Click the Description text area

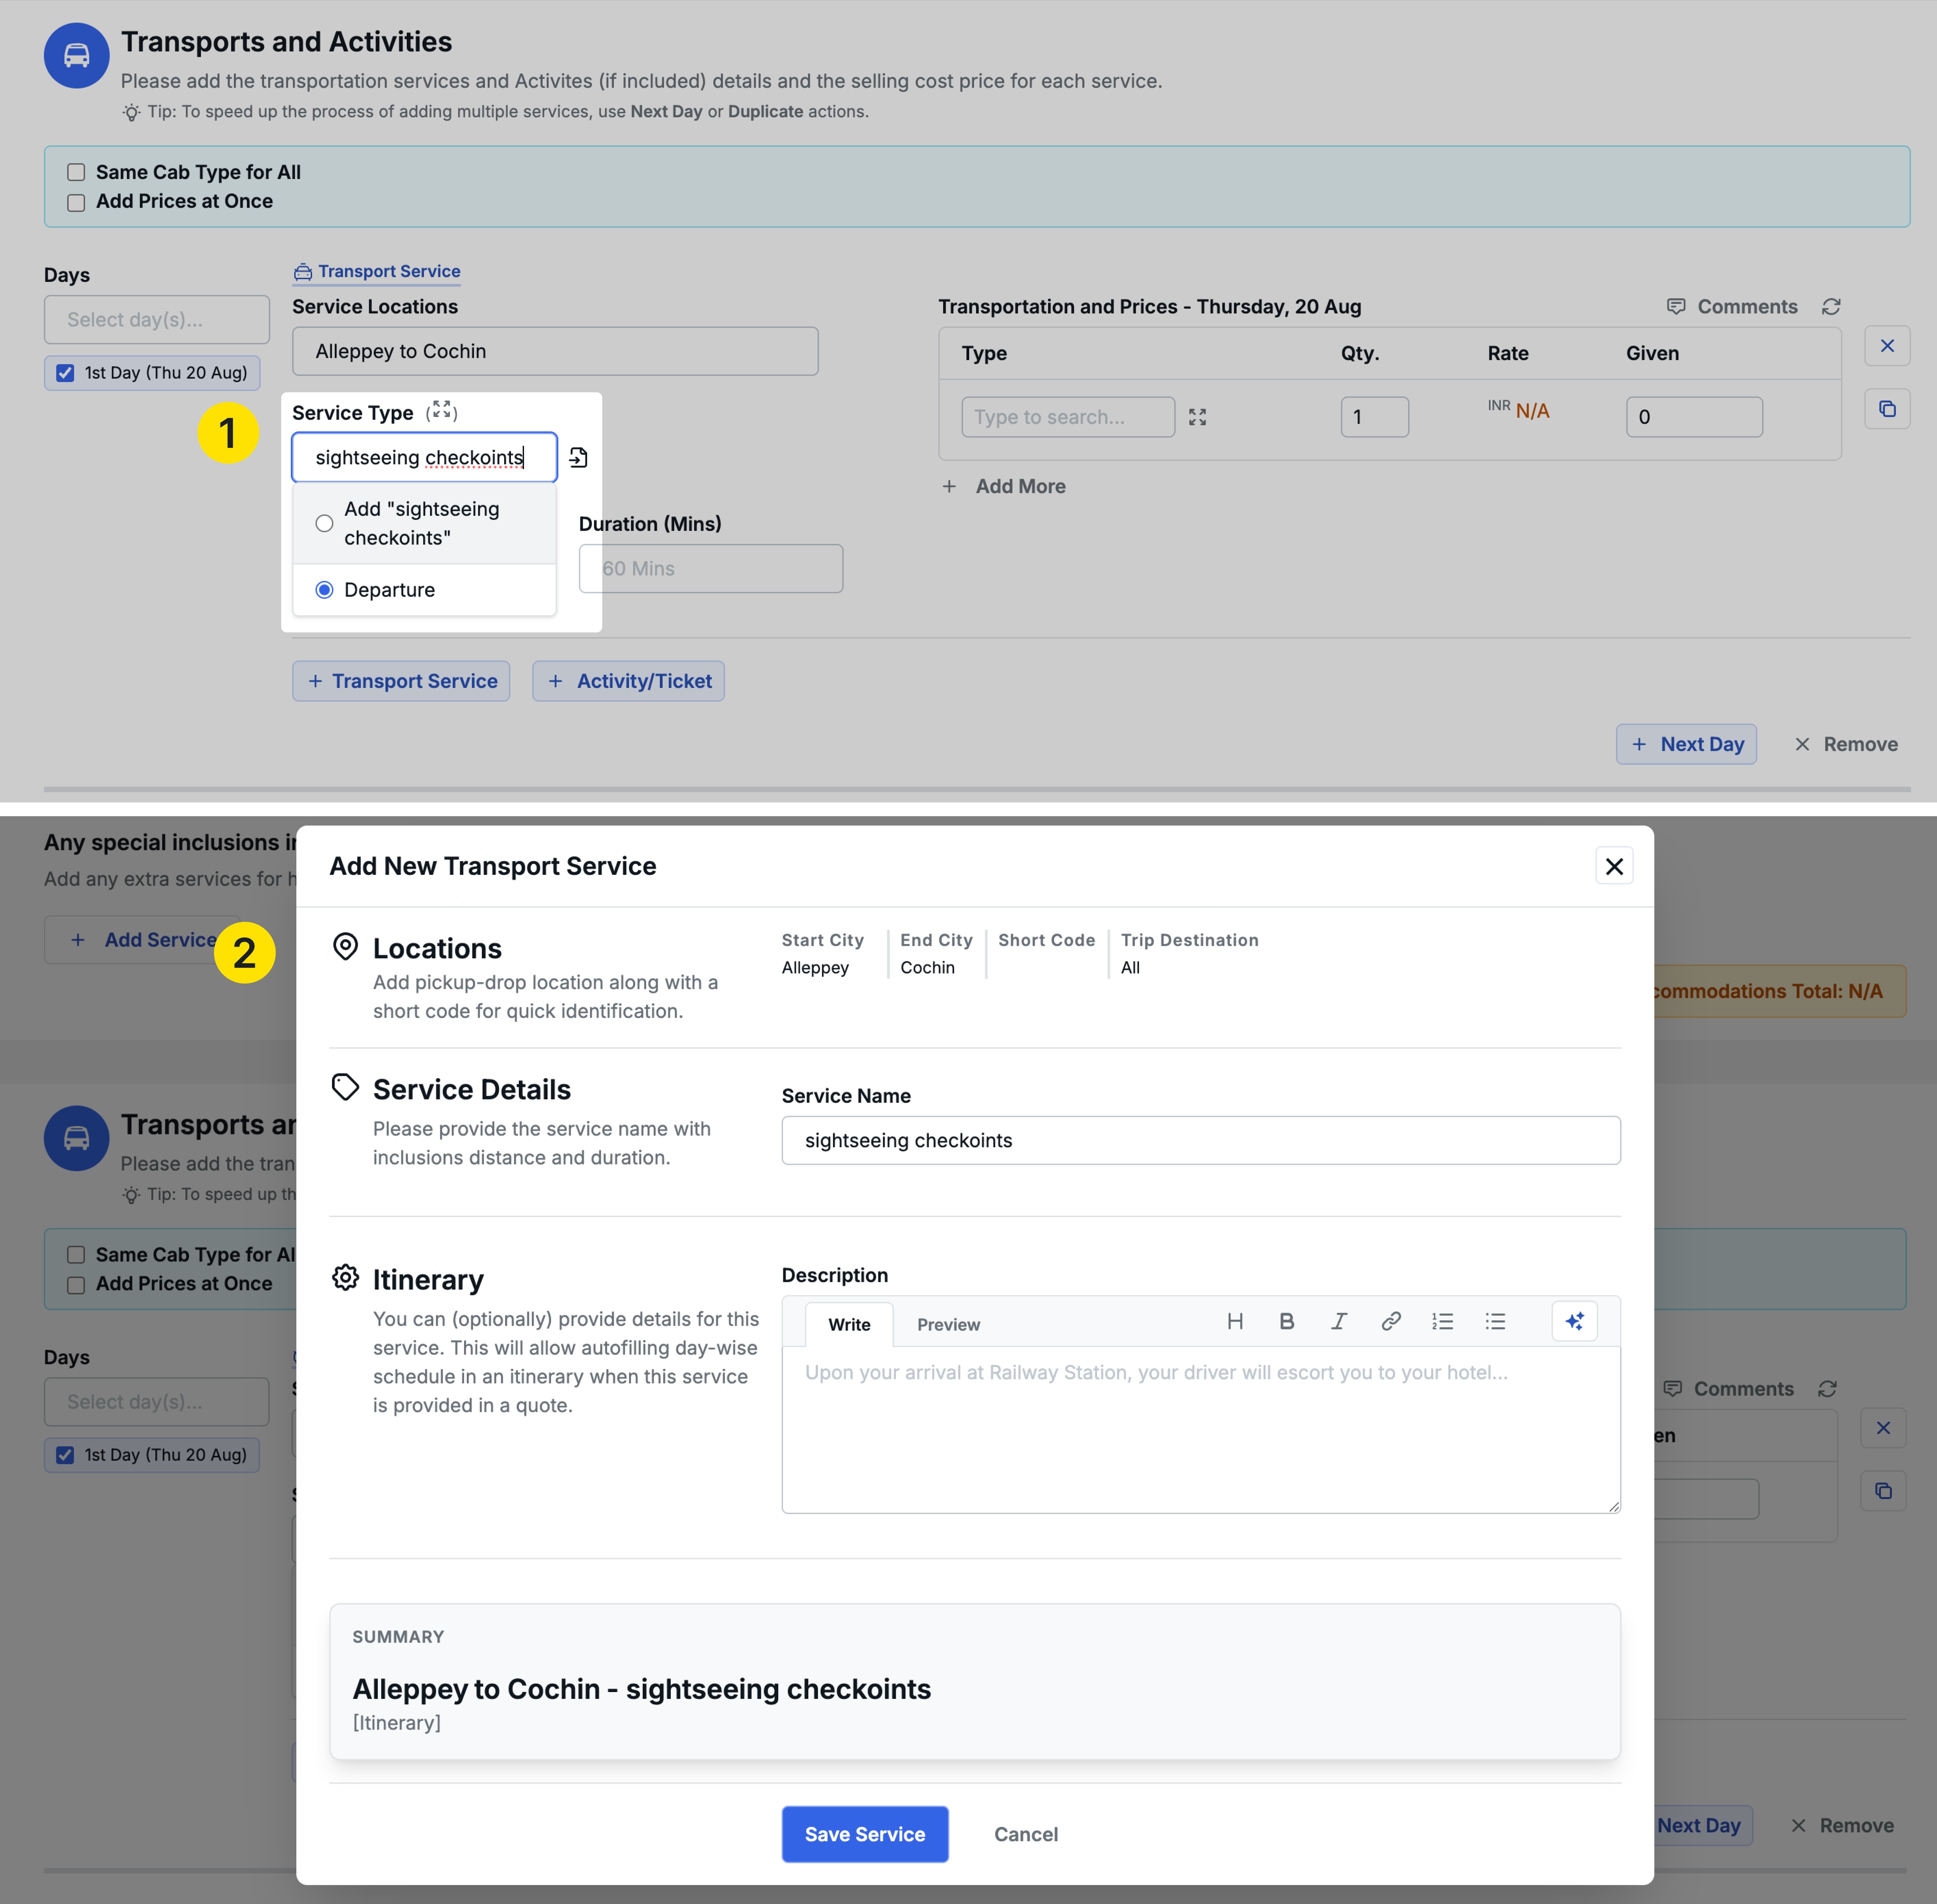(x=1201, y=1430)
